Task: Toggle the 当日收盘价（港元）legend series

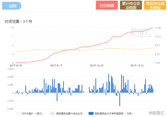Action: tap(30, 113)
